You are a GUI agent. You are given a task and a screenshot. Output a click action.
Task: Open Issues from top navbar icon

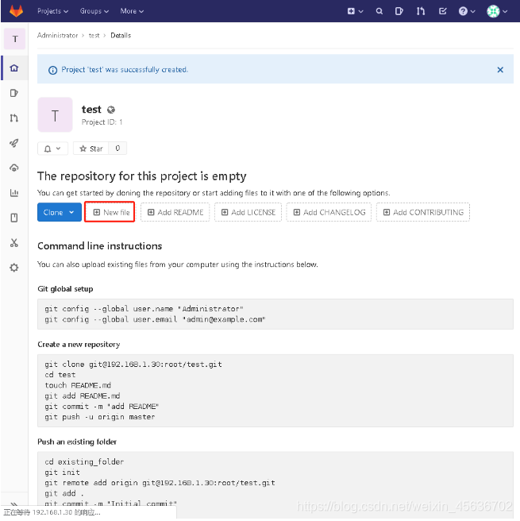click(x=399, y=11)
